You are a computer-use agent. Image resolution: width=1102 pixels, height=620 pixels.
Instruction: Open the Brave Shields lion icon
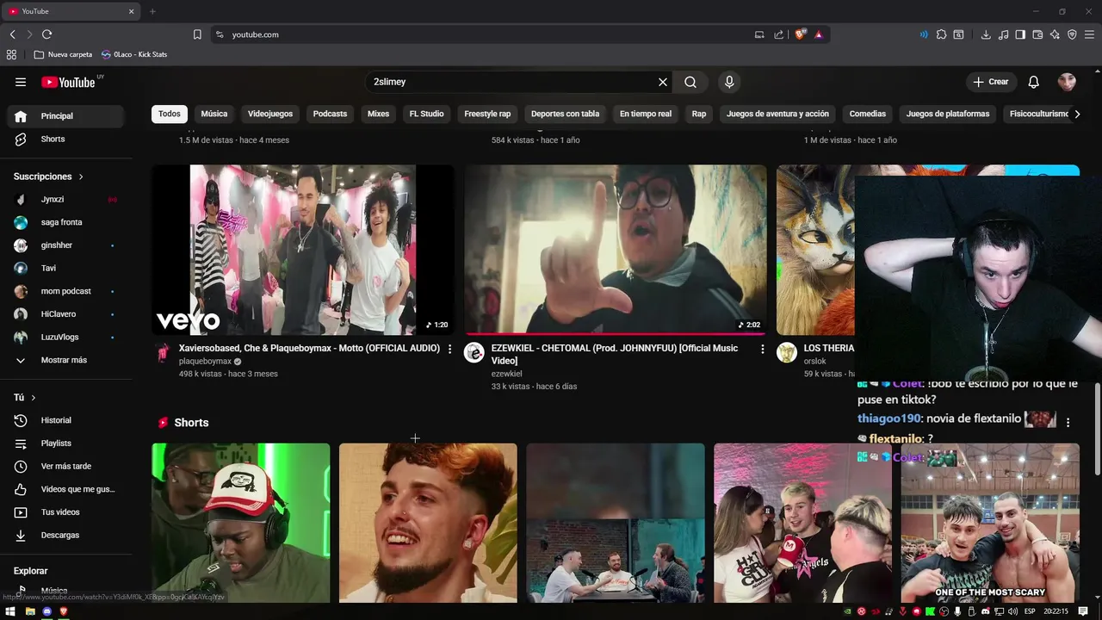coord(800,34)
